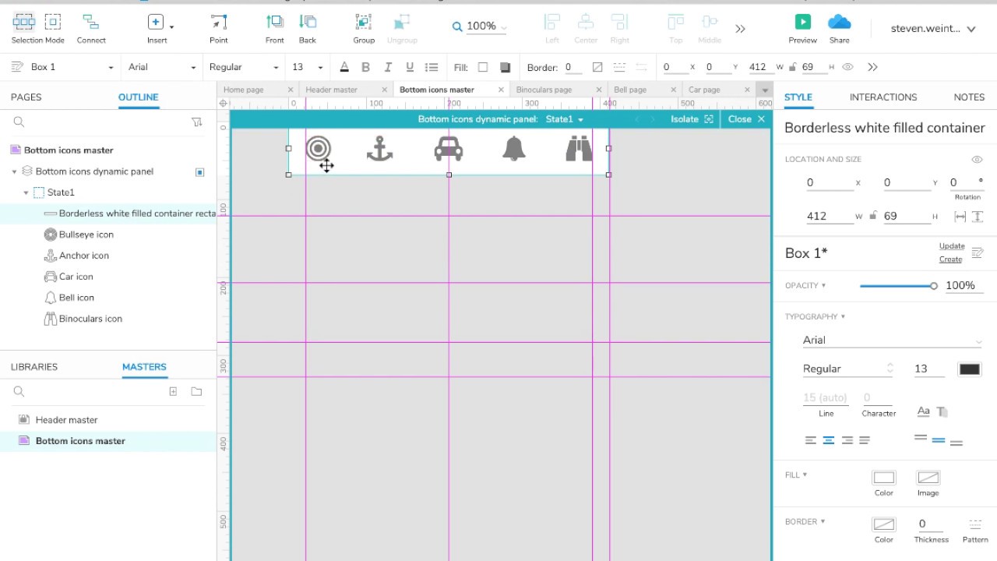Click the Create style link
The image size is (997, 561).
[x=951, y=259]
